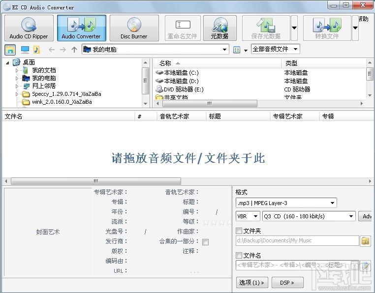Enable the 文件夹 output folder checkbox
This screenshot has height=293, width=375.
pyautogui.click(x=239, y=231)
